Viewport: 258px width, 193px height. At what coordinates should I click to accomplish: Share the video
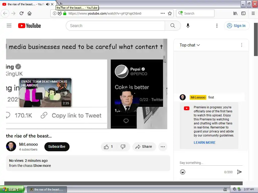click(144, 147)
